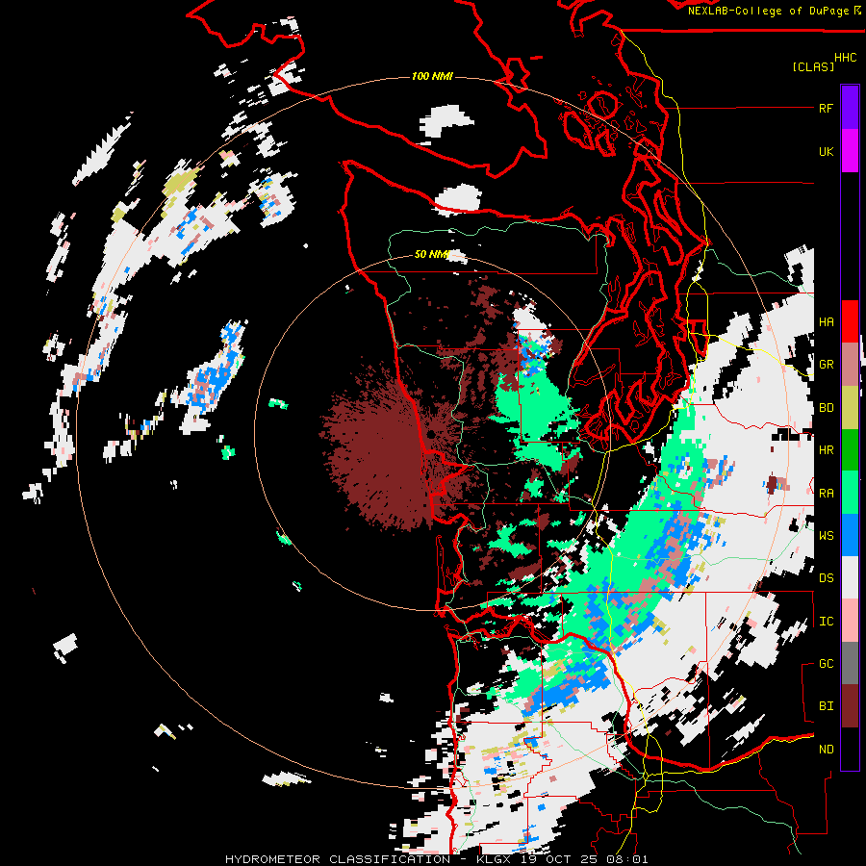
Task: Click the 100 NMI range ring label
Action: (432, 76)
